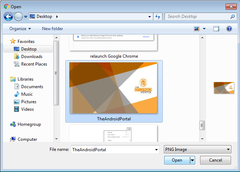Click the Videos filmstrip icon
Image resolution: width=240 pixels, height=172 pixels.
[x=17, y=109]
